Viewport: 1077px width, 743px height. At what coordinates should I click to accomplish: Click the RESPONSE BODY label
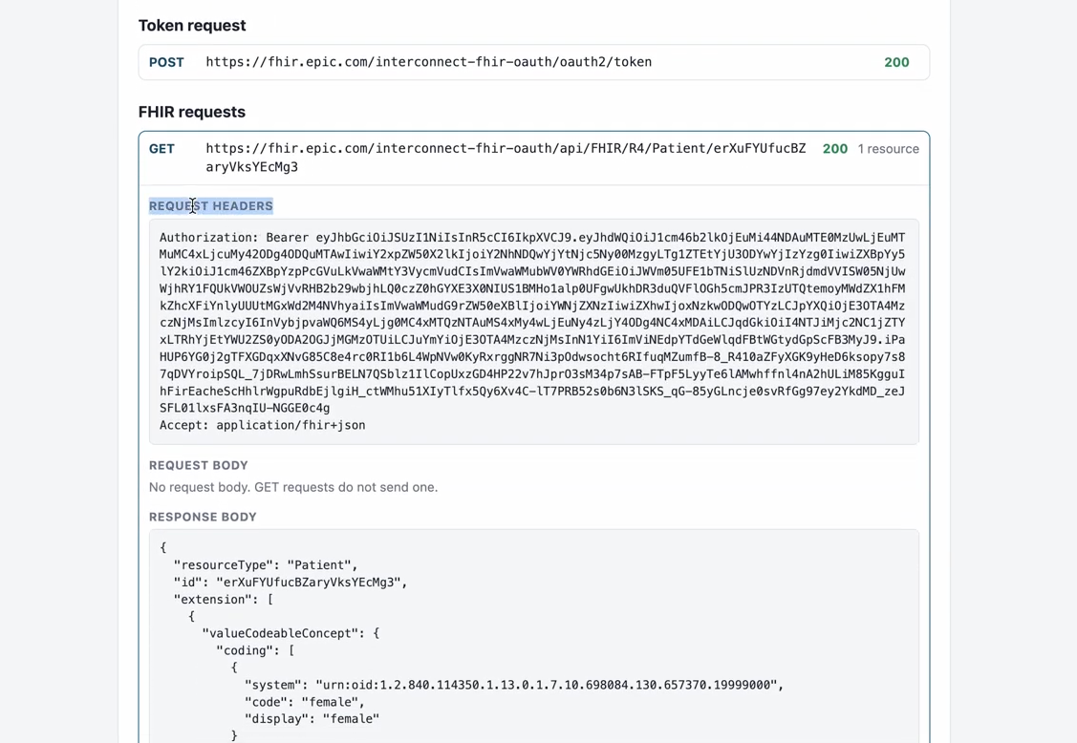(203, 517)
